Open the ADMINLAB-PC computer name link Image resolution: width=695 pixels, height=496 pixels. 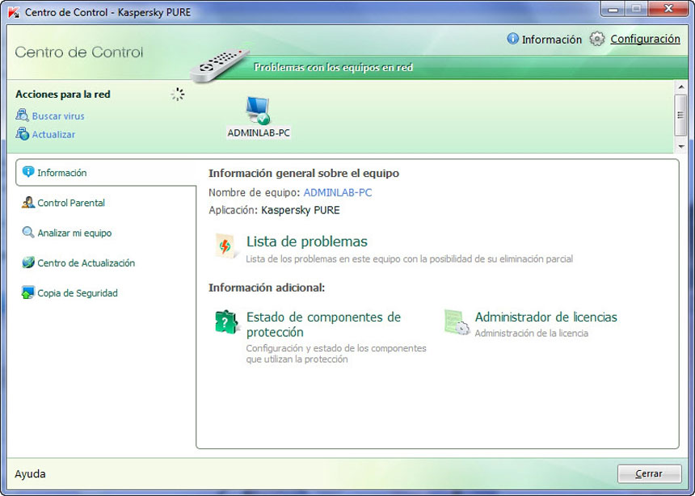338,192
